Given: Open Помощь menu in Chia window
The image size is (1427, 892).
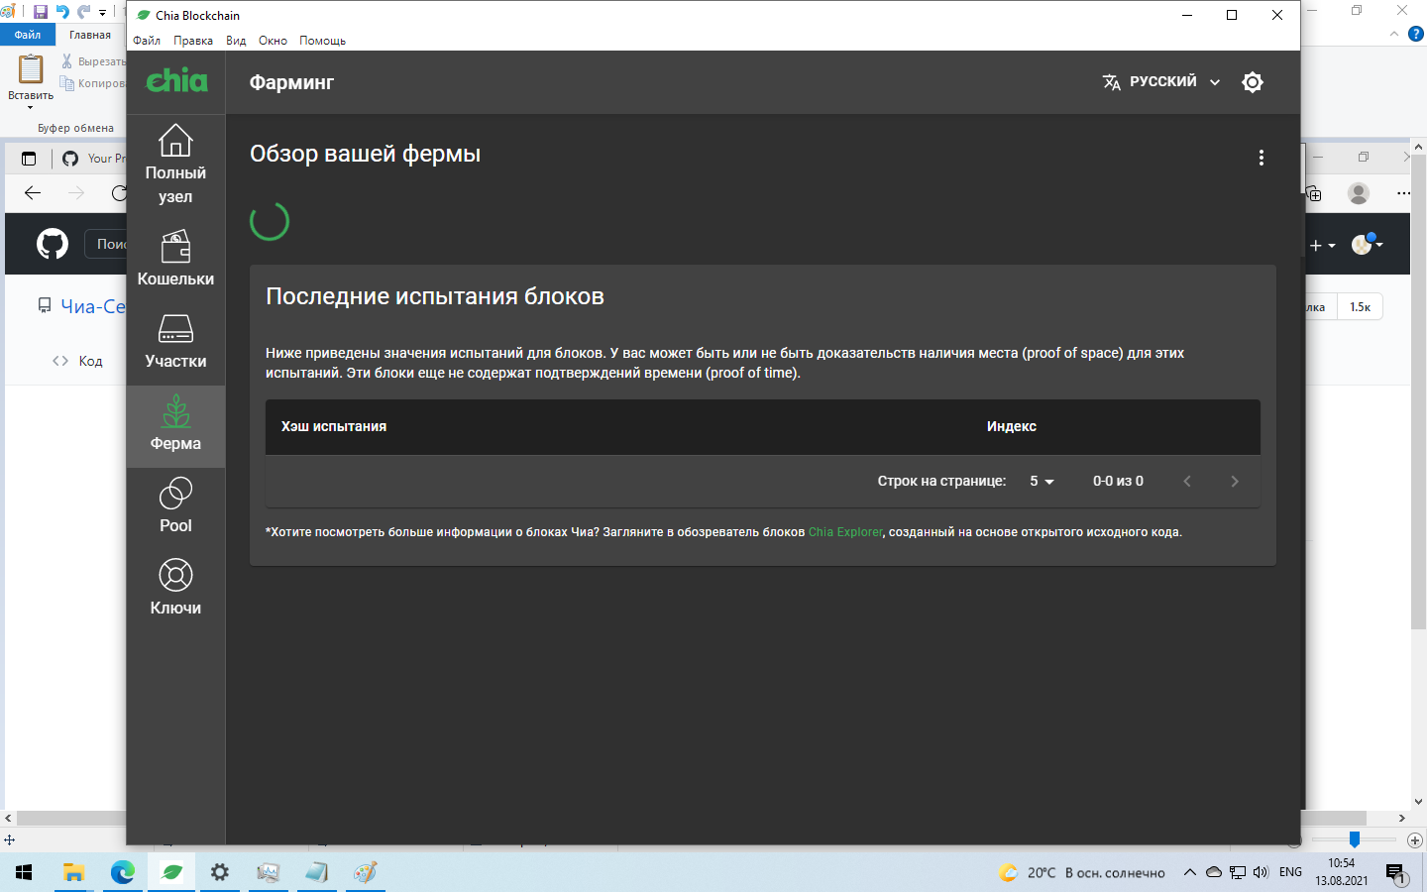Looking at the screenshot, I should pos(322,41).
